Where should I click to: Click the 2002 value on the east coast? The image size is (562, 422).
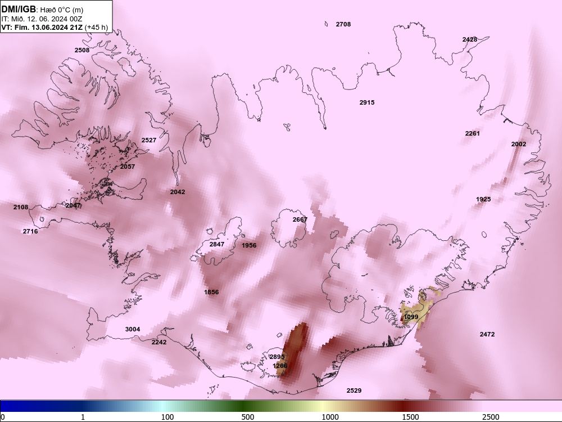pyautogui.click(x=518, y=144)
